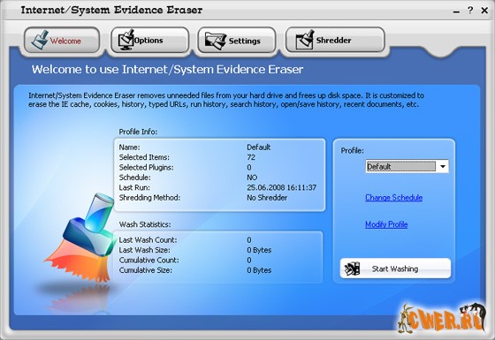Viewport: 495px width, 340px height.
Task: Click the Last Run date value
Action: click(x=282, y=187)
